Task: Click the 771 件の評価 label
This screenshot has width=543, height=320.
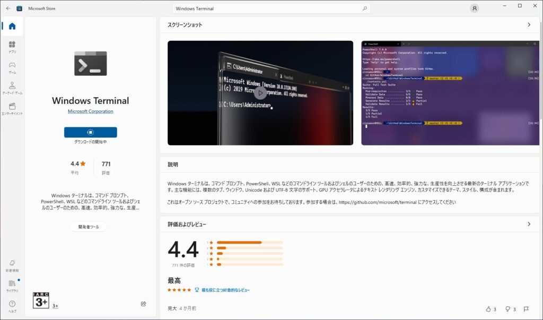Action: pyautogui.click(x=183, y=265)
